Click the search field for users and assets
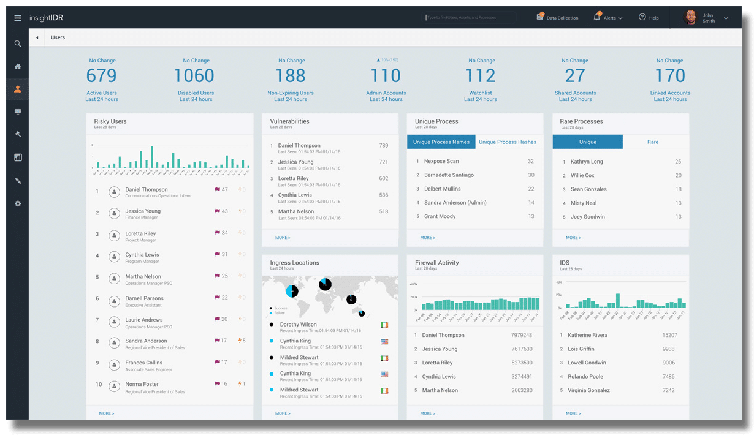754x438 pixels. click(470, 18)
